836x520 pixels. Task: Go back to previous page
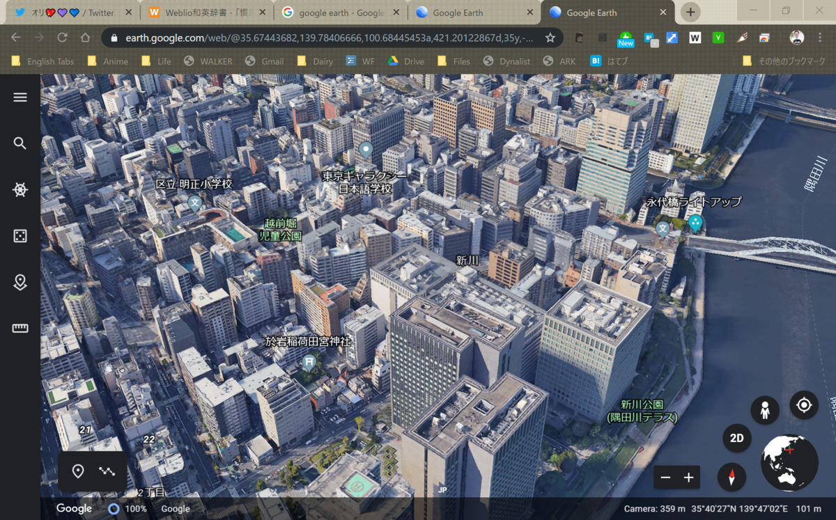(x=16, y=38)
